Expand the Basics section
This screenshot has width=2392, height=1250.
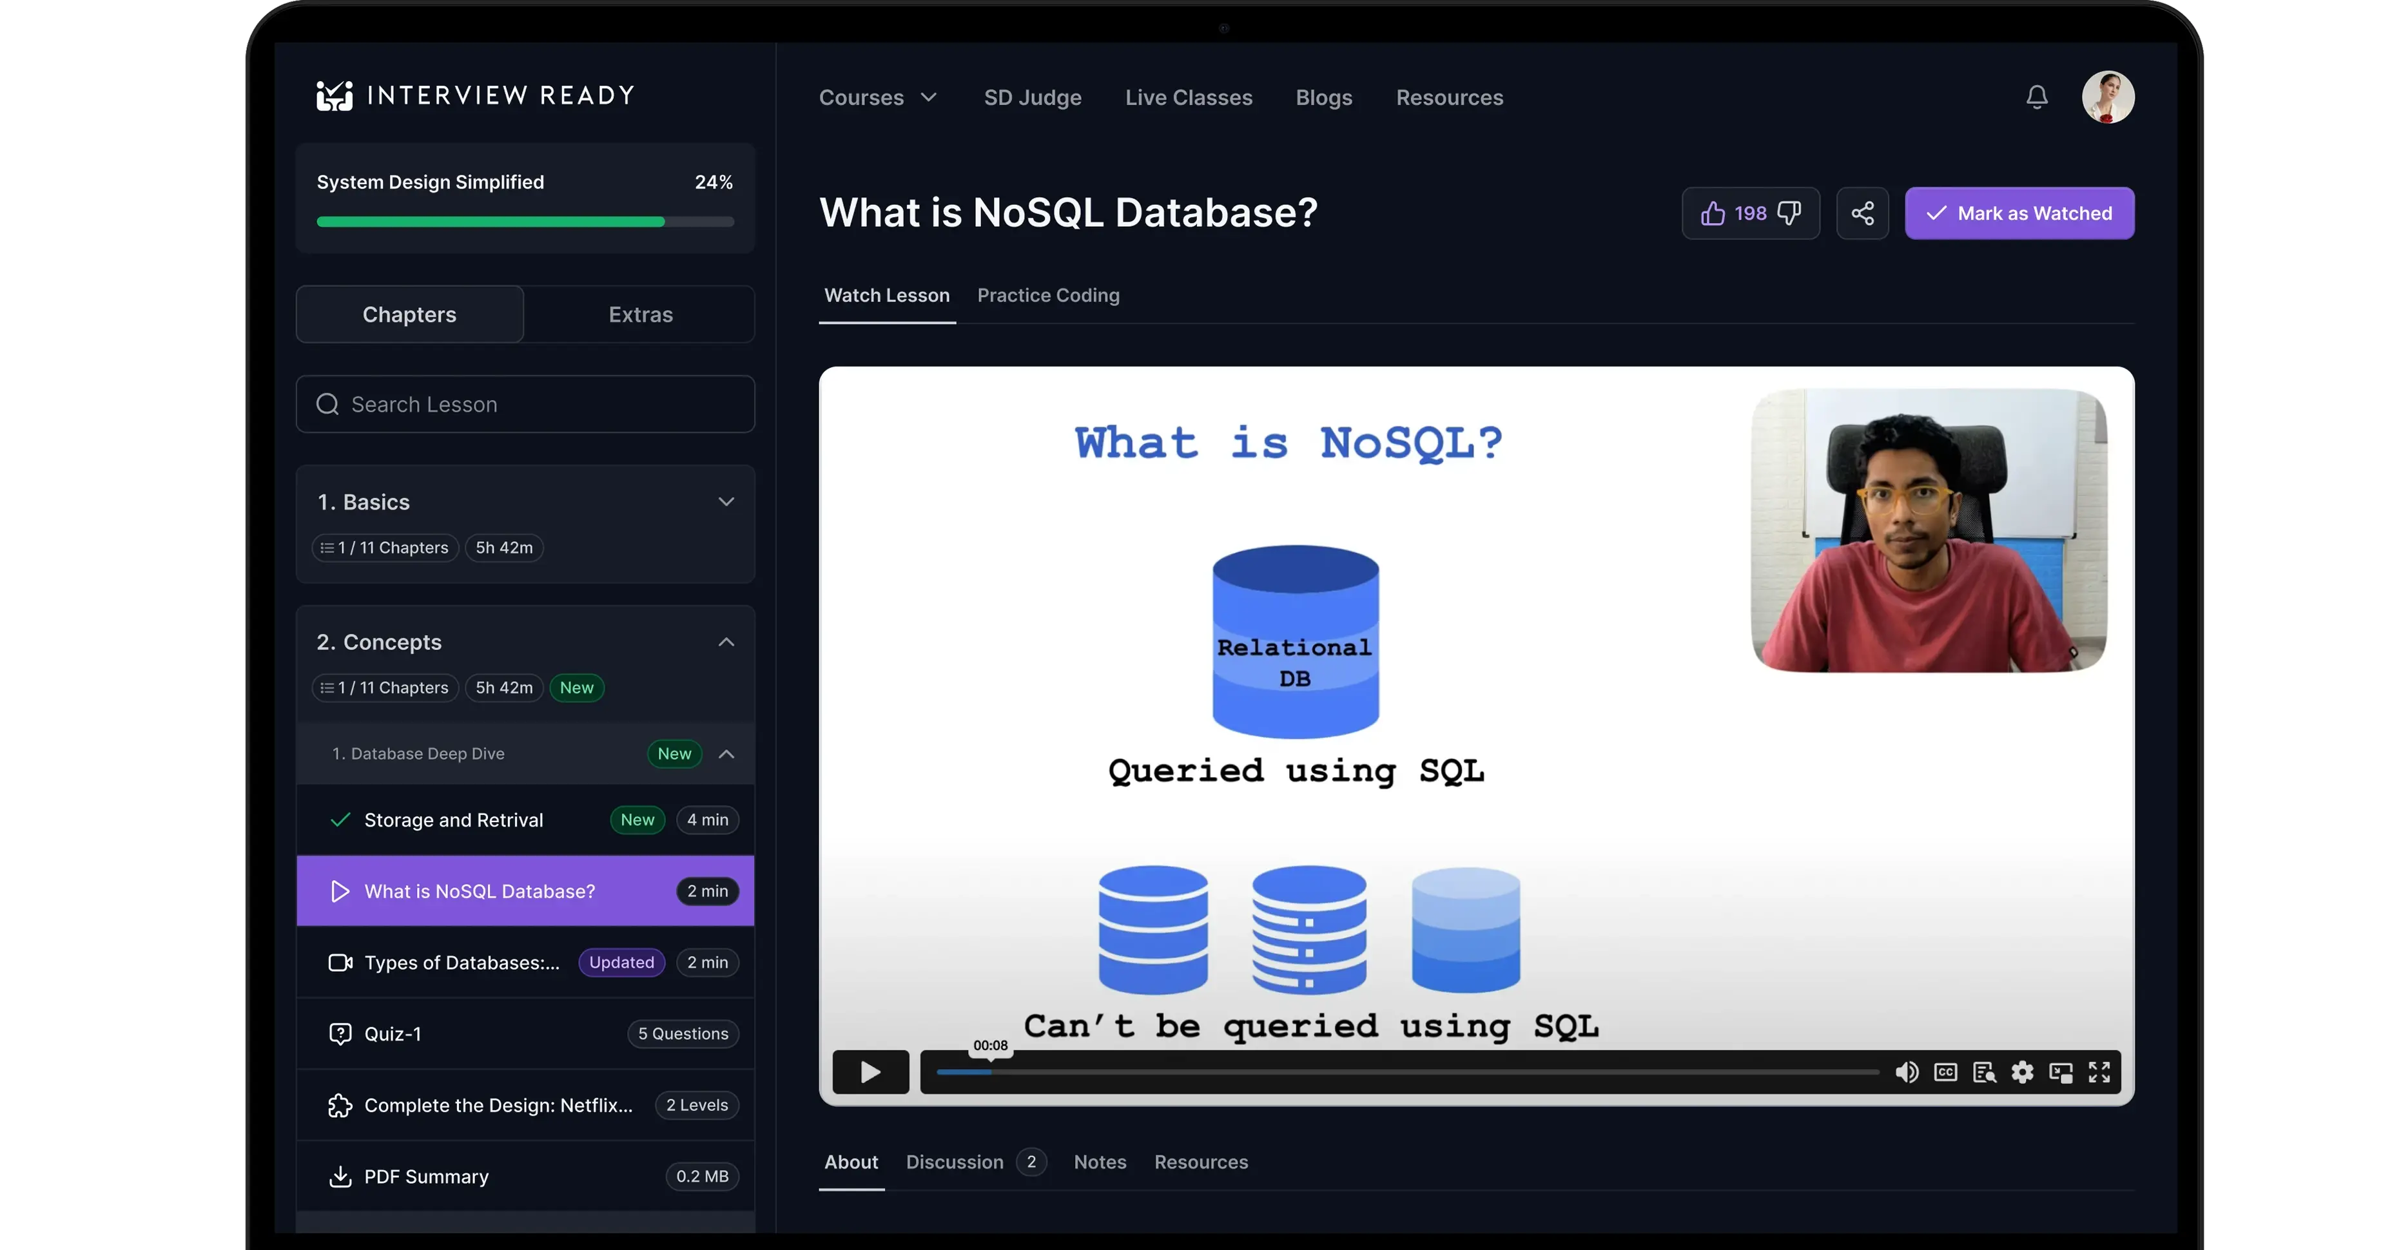click(726, 502)
